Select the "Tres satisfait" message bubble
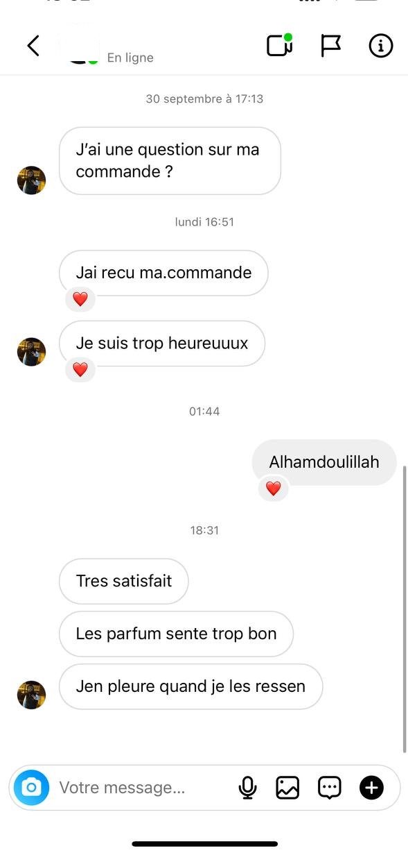 pos(124,581)
